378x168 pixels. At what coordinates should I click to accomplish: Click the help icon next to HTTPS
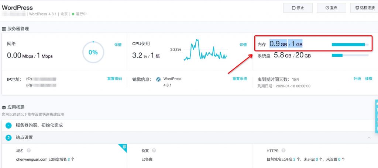click(x=283, y=151)
